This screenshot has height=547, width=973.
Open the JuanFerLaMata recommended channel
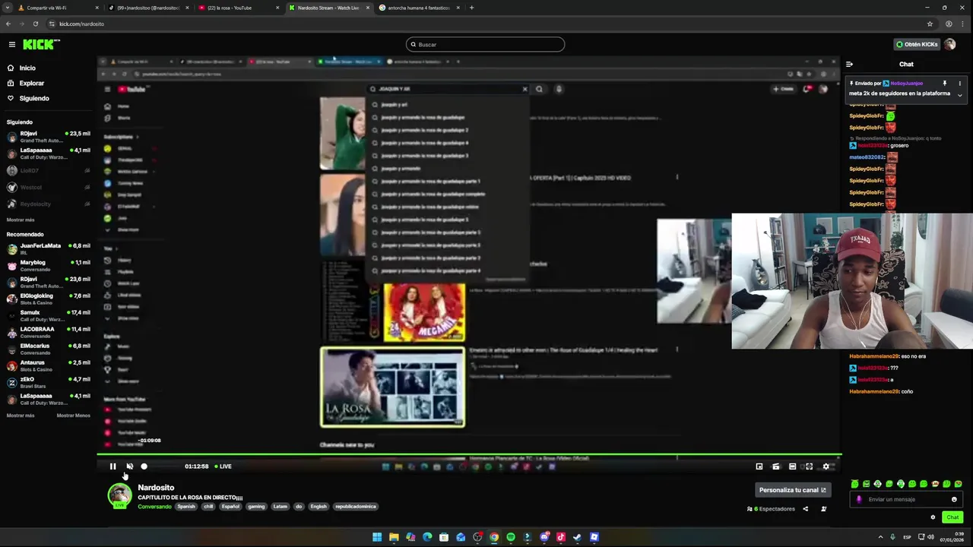[x=48, y=248]
